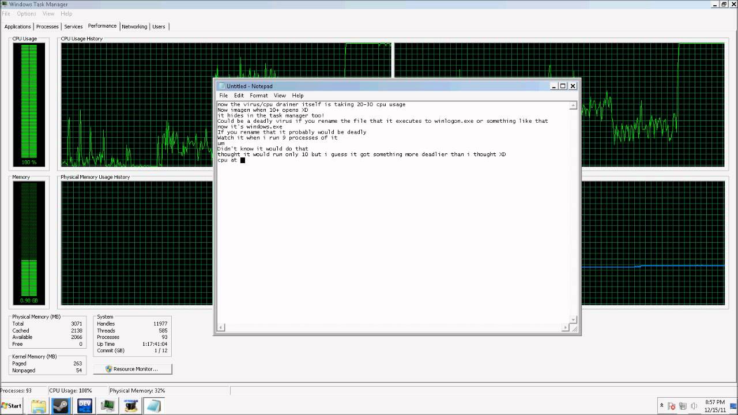Viewport: 738px width, 415px height.
Task: Open Action Center flag icon in tray
Action: click(x=672, y=406)
